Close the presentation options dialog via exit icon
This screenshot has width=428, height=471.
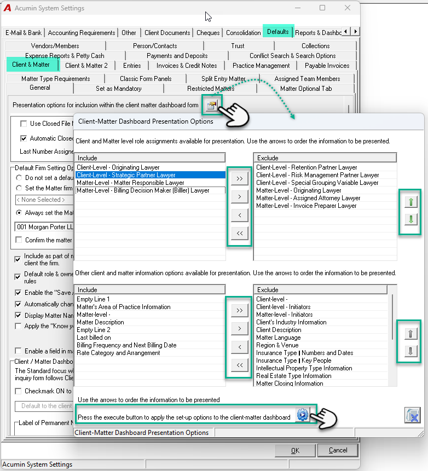[412, 415]
